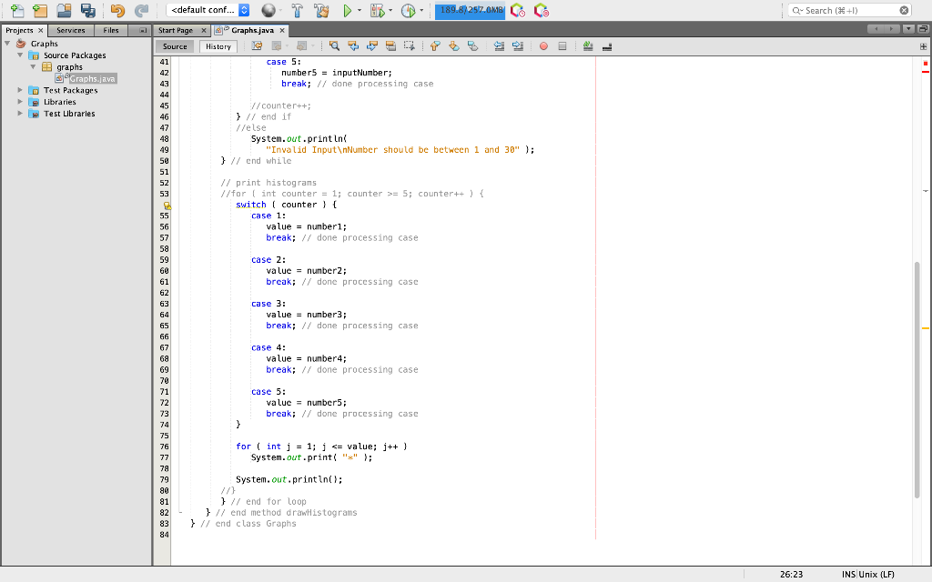
Task: Open the default config dropdown
Action: [209, 11]
